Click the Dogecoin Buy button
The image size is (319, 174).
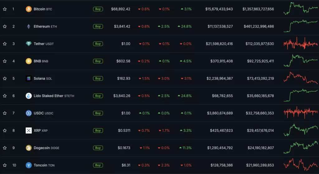[98, 148]
